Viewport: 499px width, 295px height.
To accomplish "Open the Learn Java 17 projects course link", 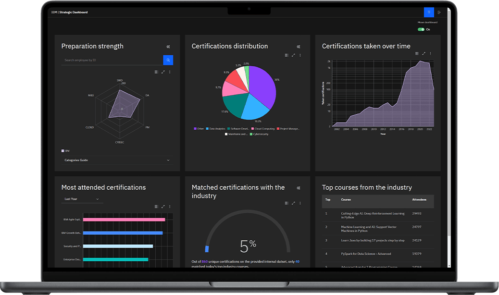I will [373, 240].
